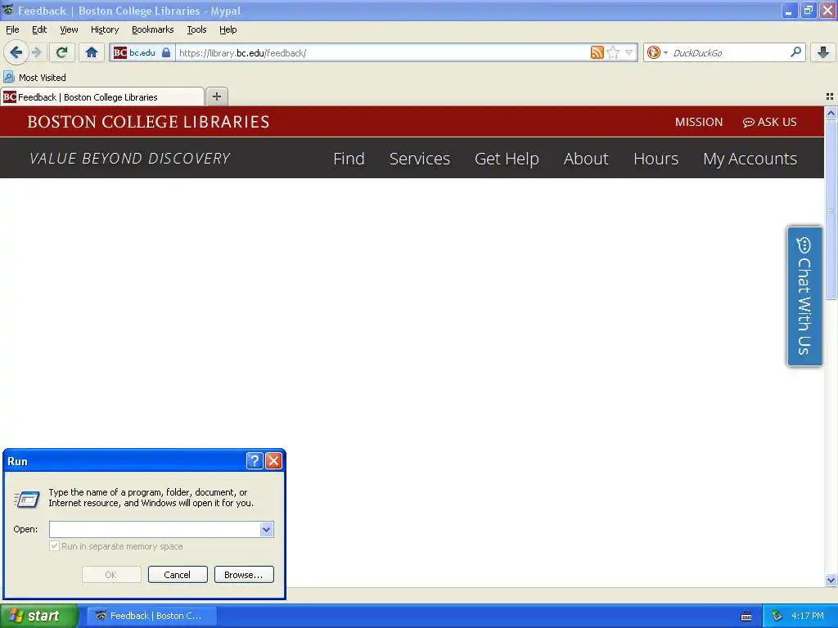Open the Chat With Us side tab
This screenshot has width=838, height=628.
tap(804, 296)
